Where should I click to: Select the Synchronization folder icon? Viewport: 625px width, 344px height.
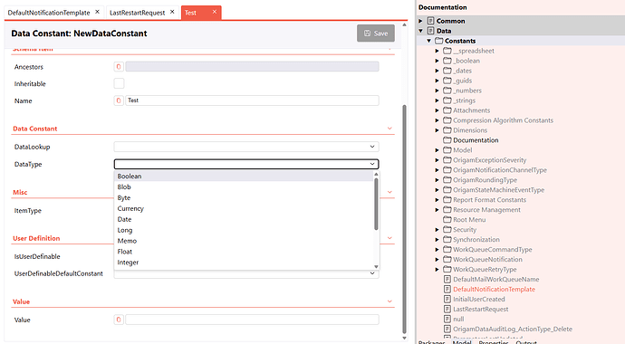(447, 239)
